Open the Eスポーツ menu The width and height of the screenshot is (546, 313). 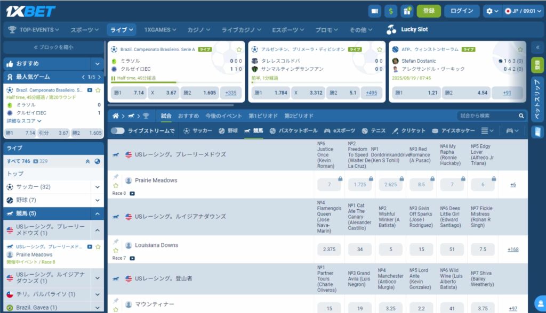(x=288, y=30)
